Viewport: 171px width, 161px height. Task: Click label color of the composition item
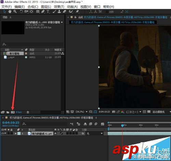pyautogui.click(x=26, y=53)
